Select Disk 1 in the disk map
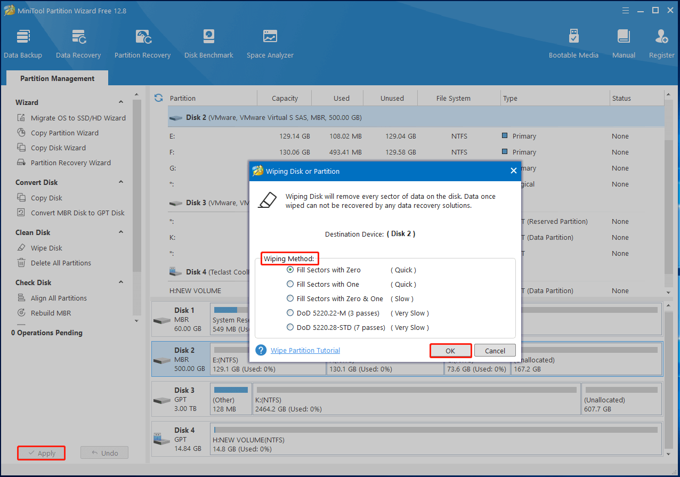The width and height of the screenshot is (680, 477). point(180,320)
